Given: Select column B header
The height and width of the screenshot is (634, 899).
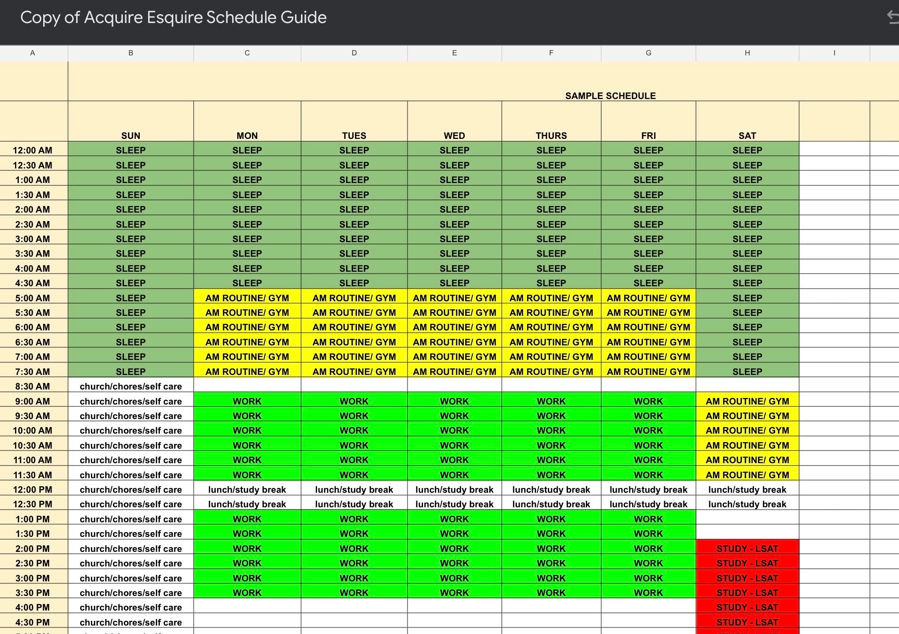Looking at the screenshot, I should [x=131, y=53].
